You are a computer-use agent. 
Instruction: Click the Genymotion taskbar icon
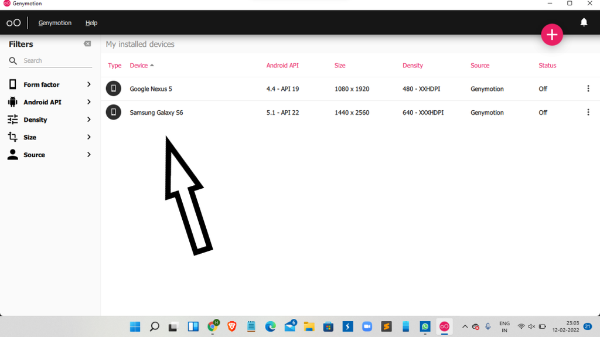pyautogui.click(x=444, y=326)
